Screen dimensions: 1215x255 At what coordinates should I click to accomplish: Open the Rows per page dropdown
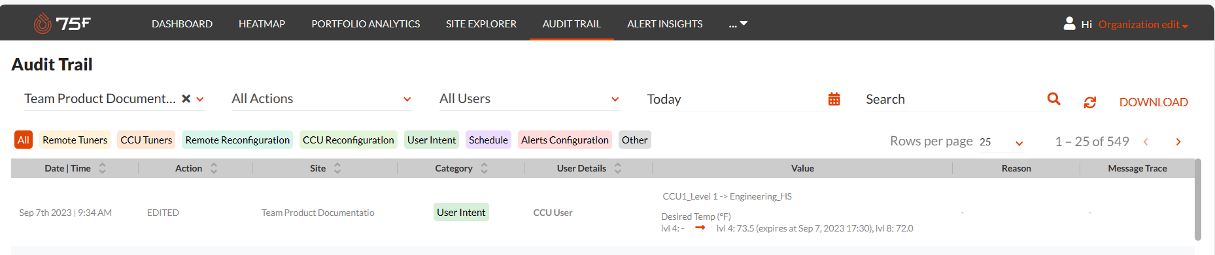(x=1001, y=142)
